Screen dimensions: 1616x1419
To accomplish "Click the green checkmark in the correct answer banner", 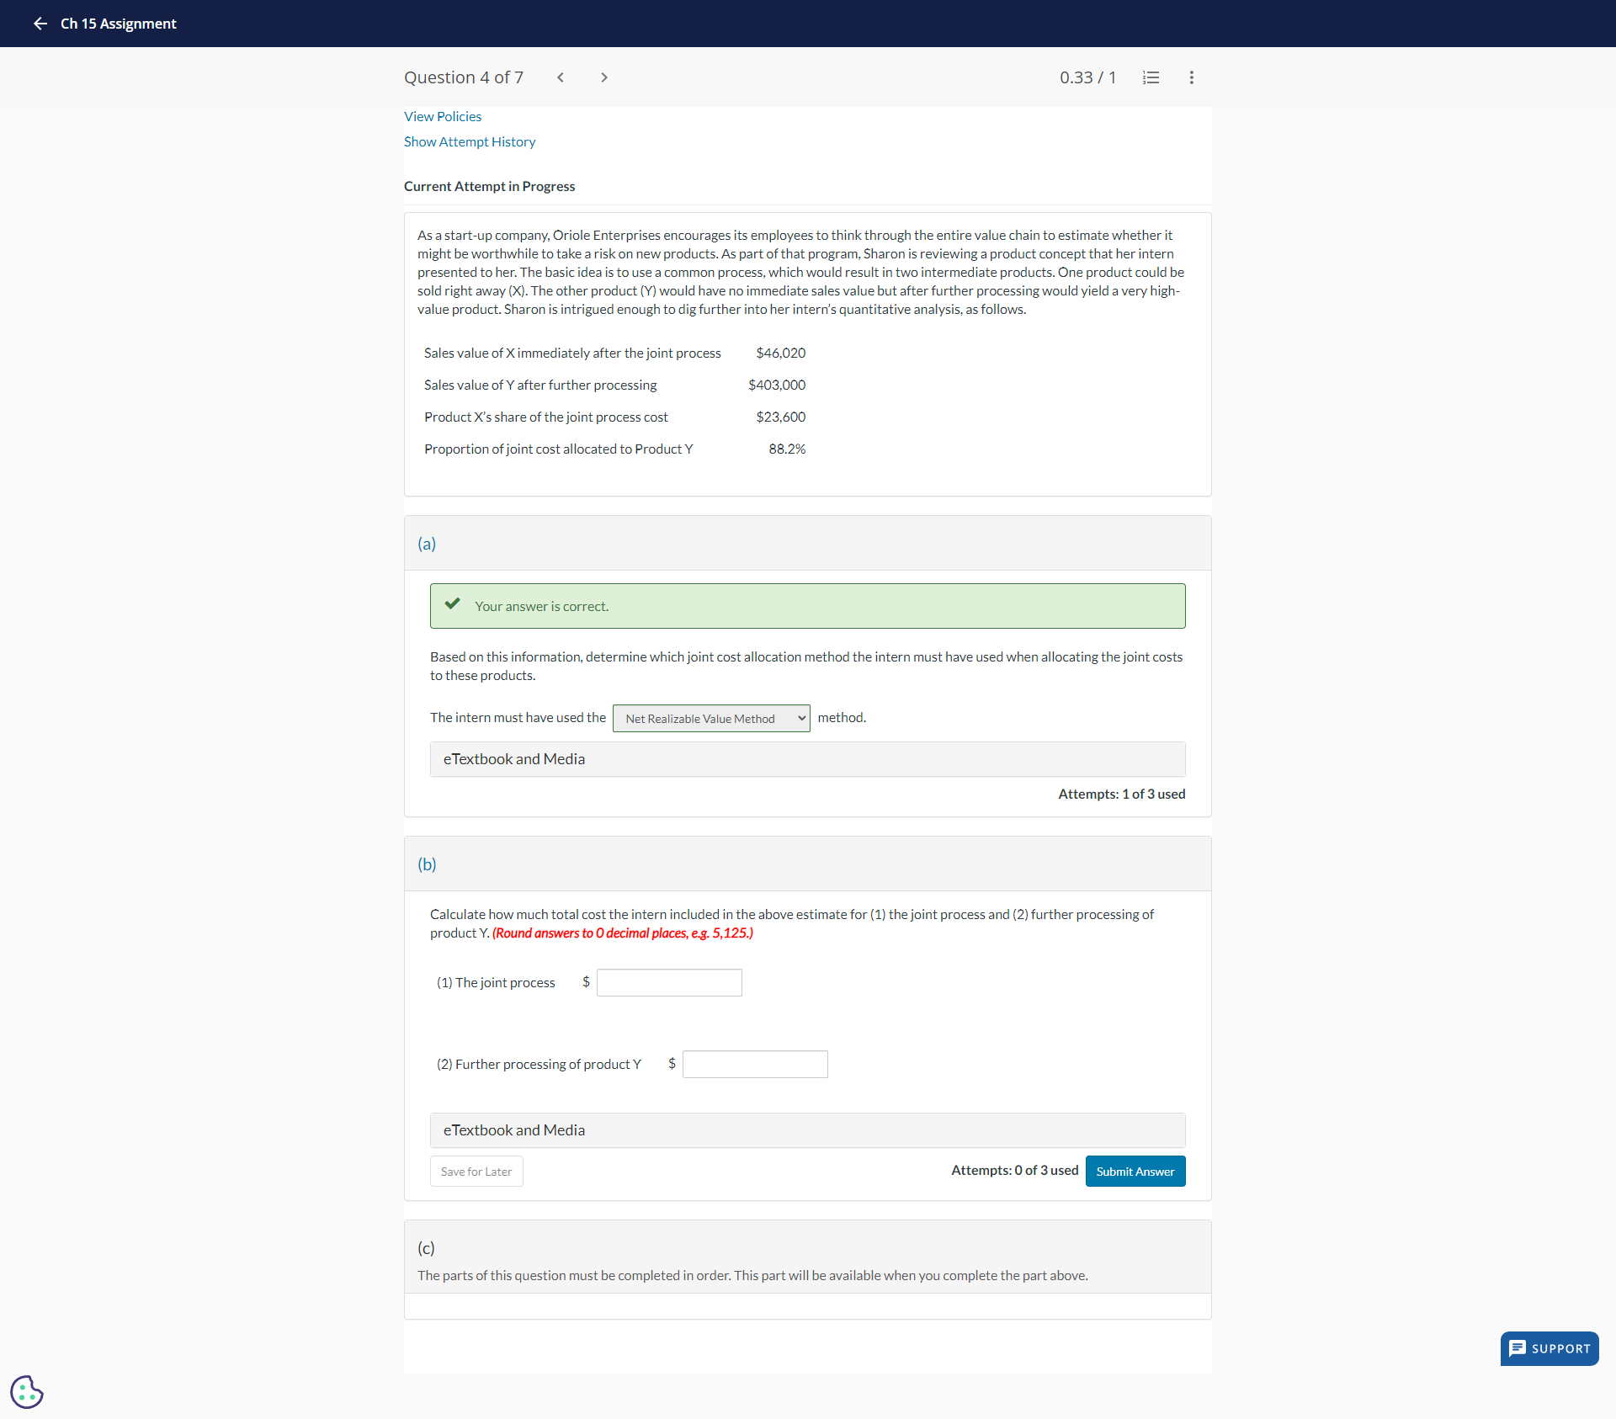I will point(452,603).
